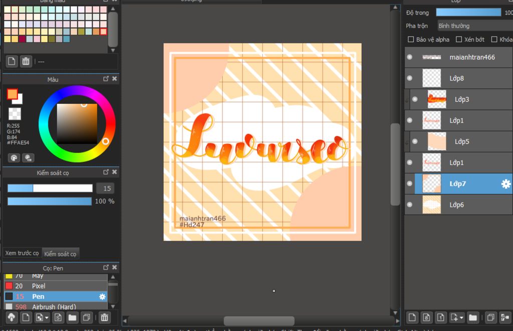Close the Kiểm soát cọ panel

point(115,172)
